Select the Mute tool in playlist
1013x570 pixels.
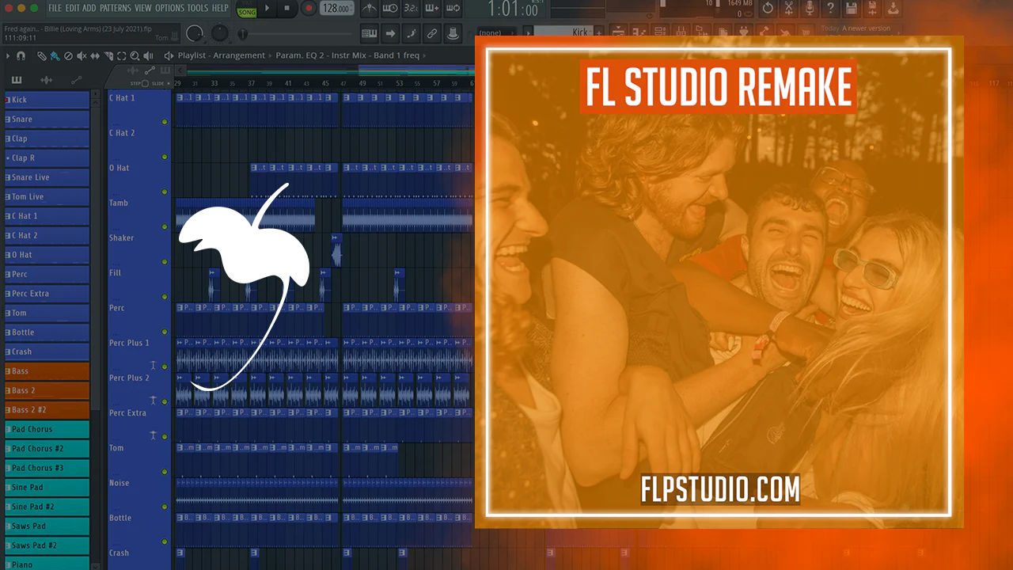82,56
